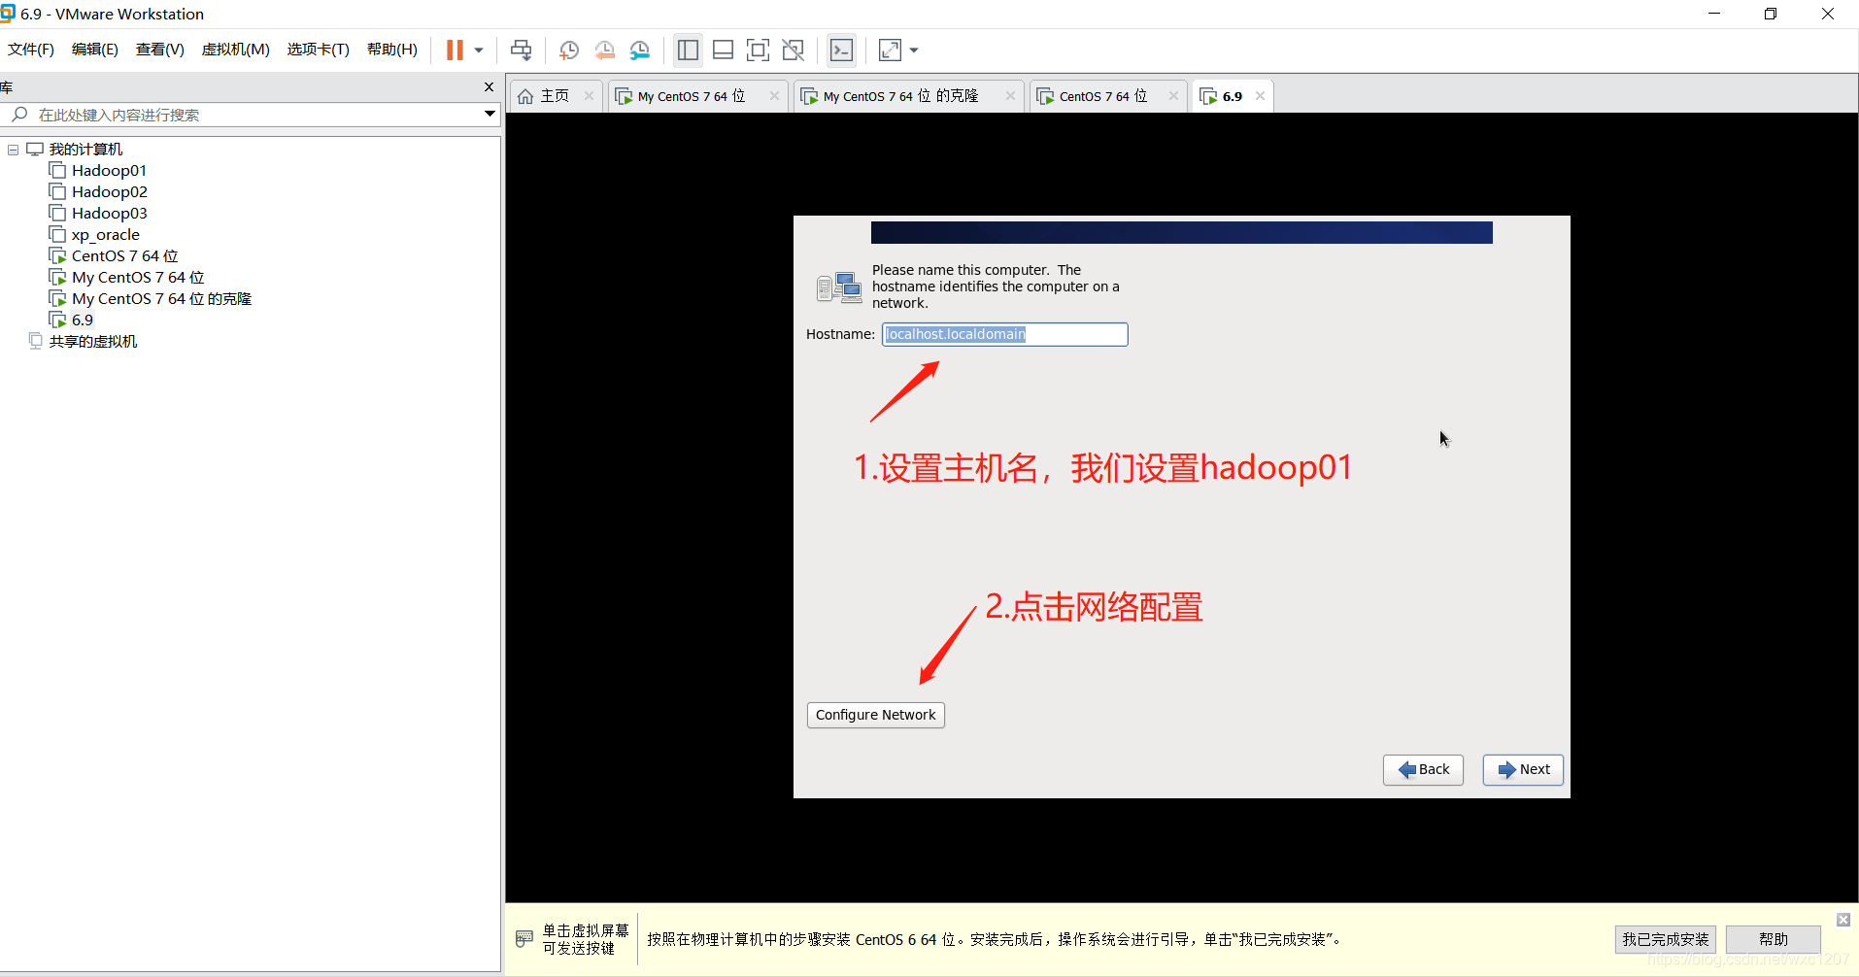Select xp_oracle in the library
1859x977 pixels.
(x=94, y=235)
